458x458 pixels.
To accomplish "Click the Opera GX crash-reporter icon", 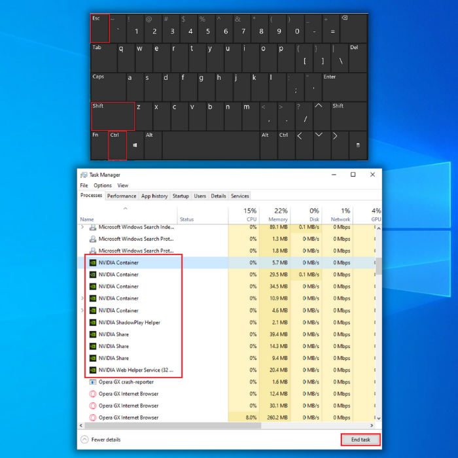I will click(x=93, y=382).
